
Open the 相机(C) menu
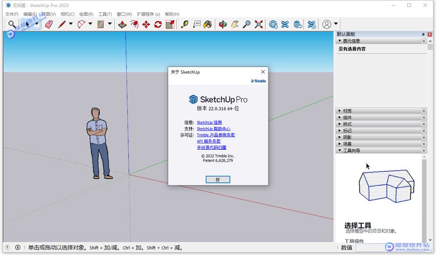(68, 14)
